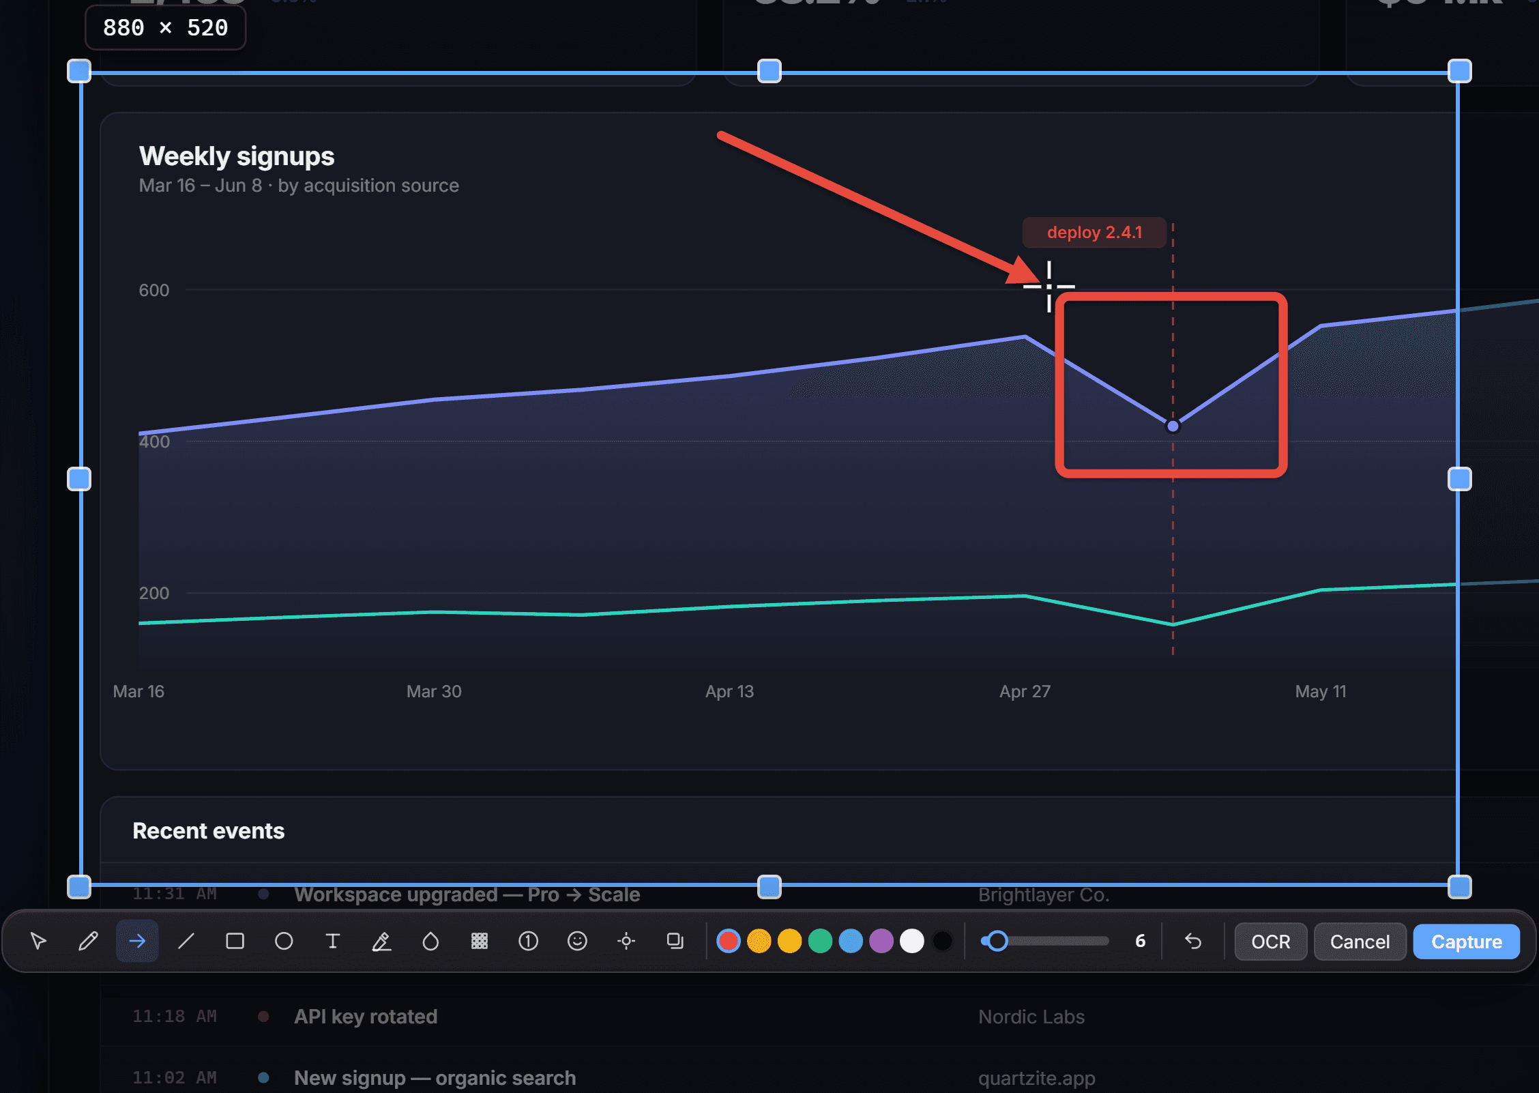Viewport: 1539px width, 1093px height.
Task: Click the bottom-right selection resize handle
Action: (x=1460, y=887)
